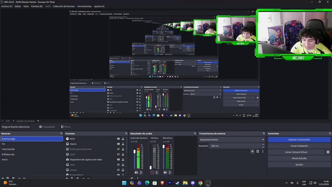The width and height of the screenshot is (332, 187).
Task: Hide the KICK source with its eye
Action: [118, 139]
